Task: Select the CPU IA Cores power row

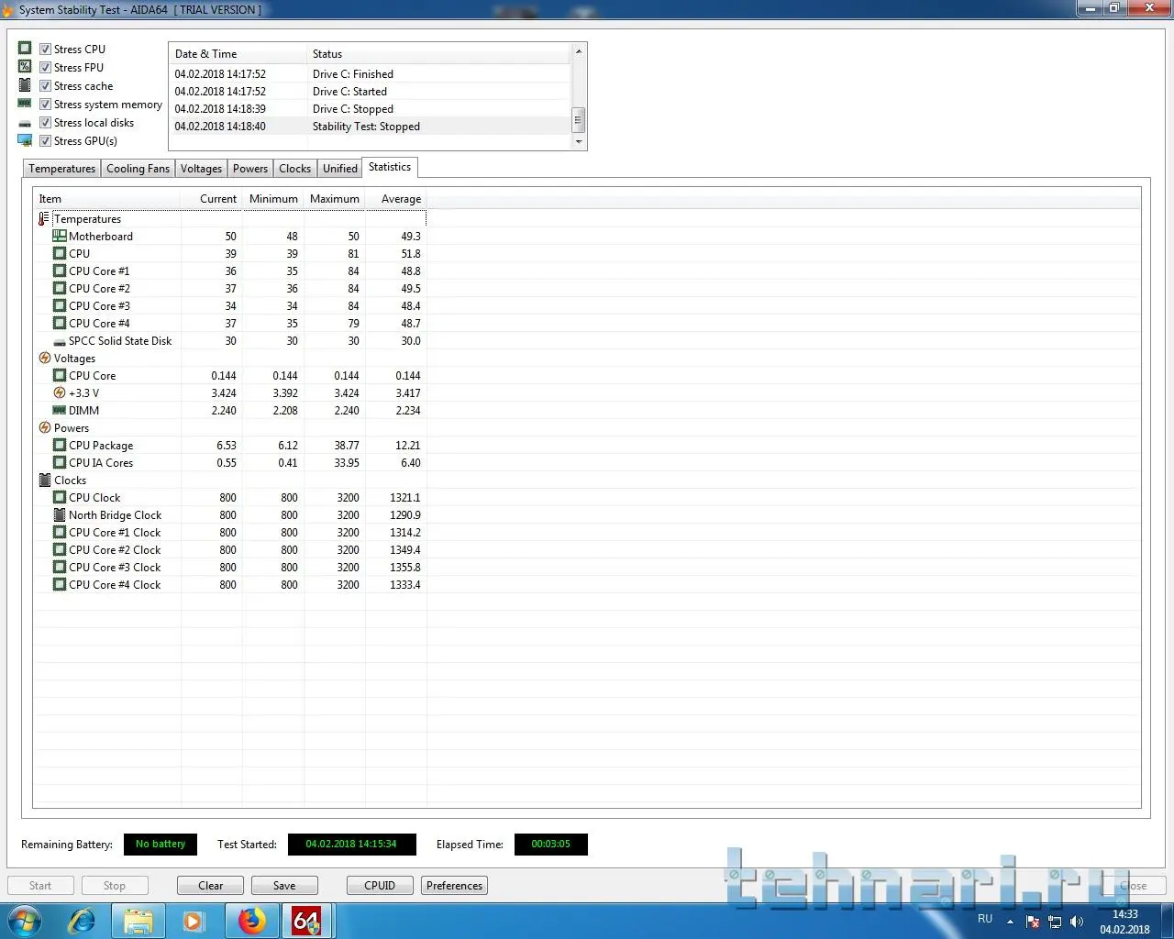Action: (230, 463)
